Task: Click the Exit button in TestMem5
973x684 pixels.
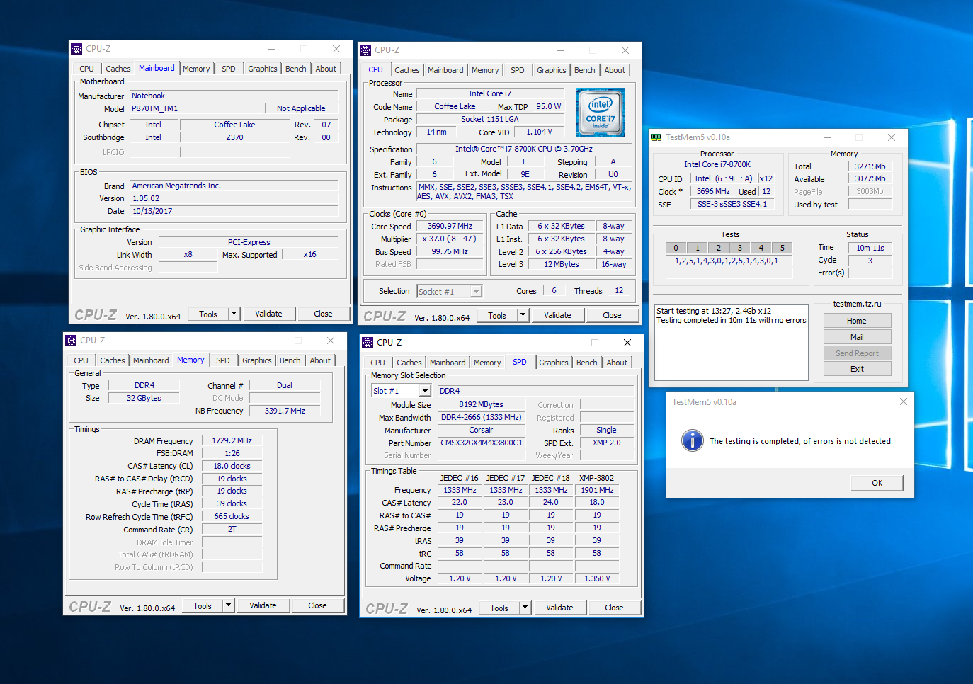Action: point(857,369)
